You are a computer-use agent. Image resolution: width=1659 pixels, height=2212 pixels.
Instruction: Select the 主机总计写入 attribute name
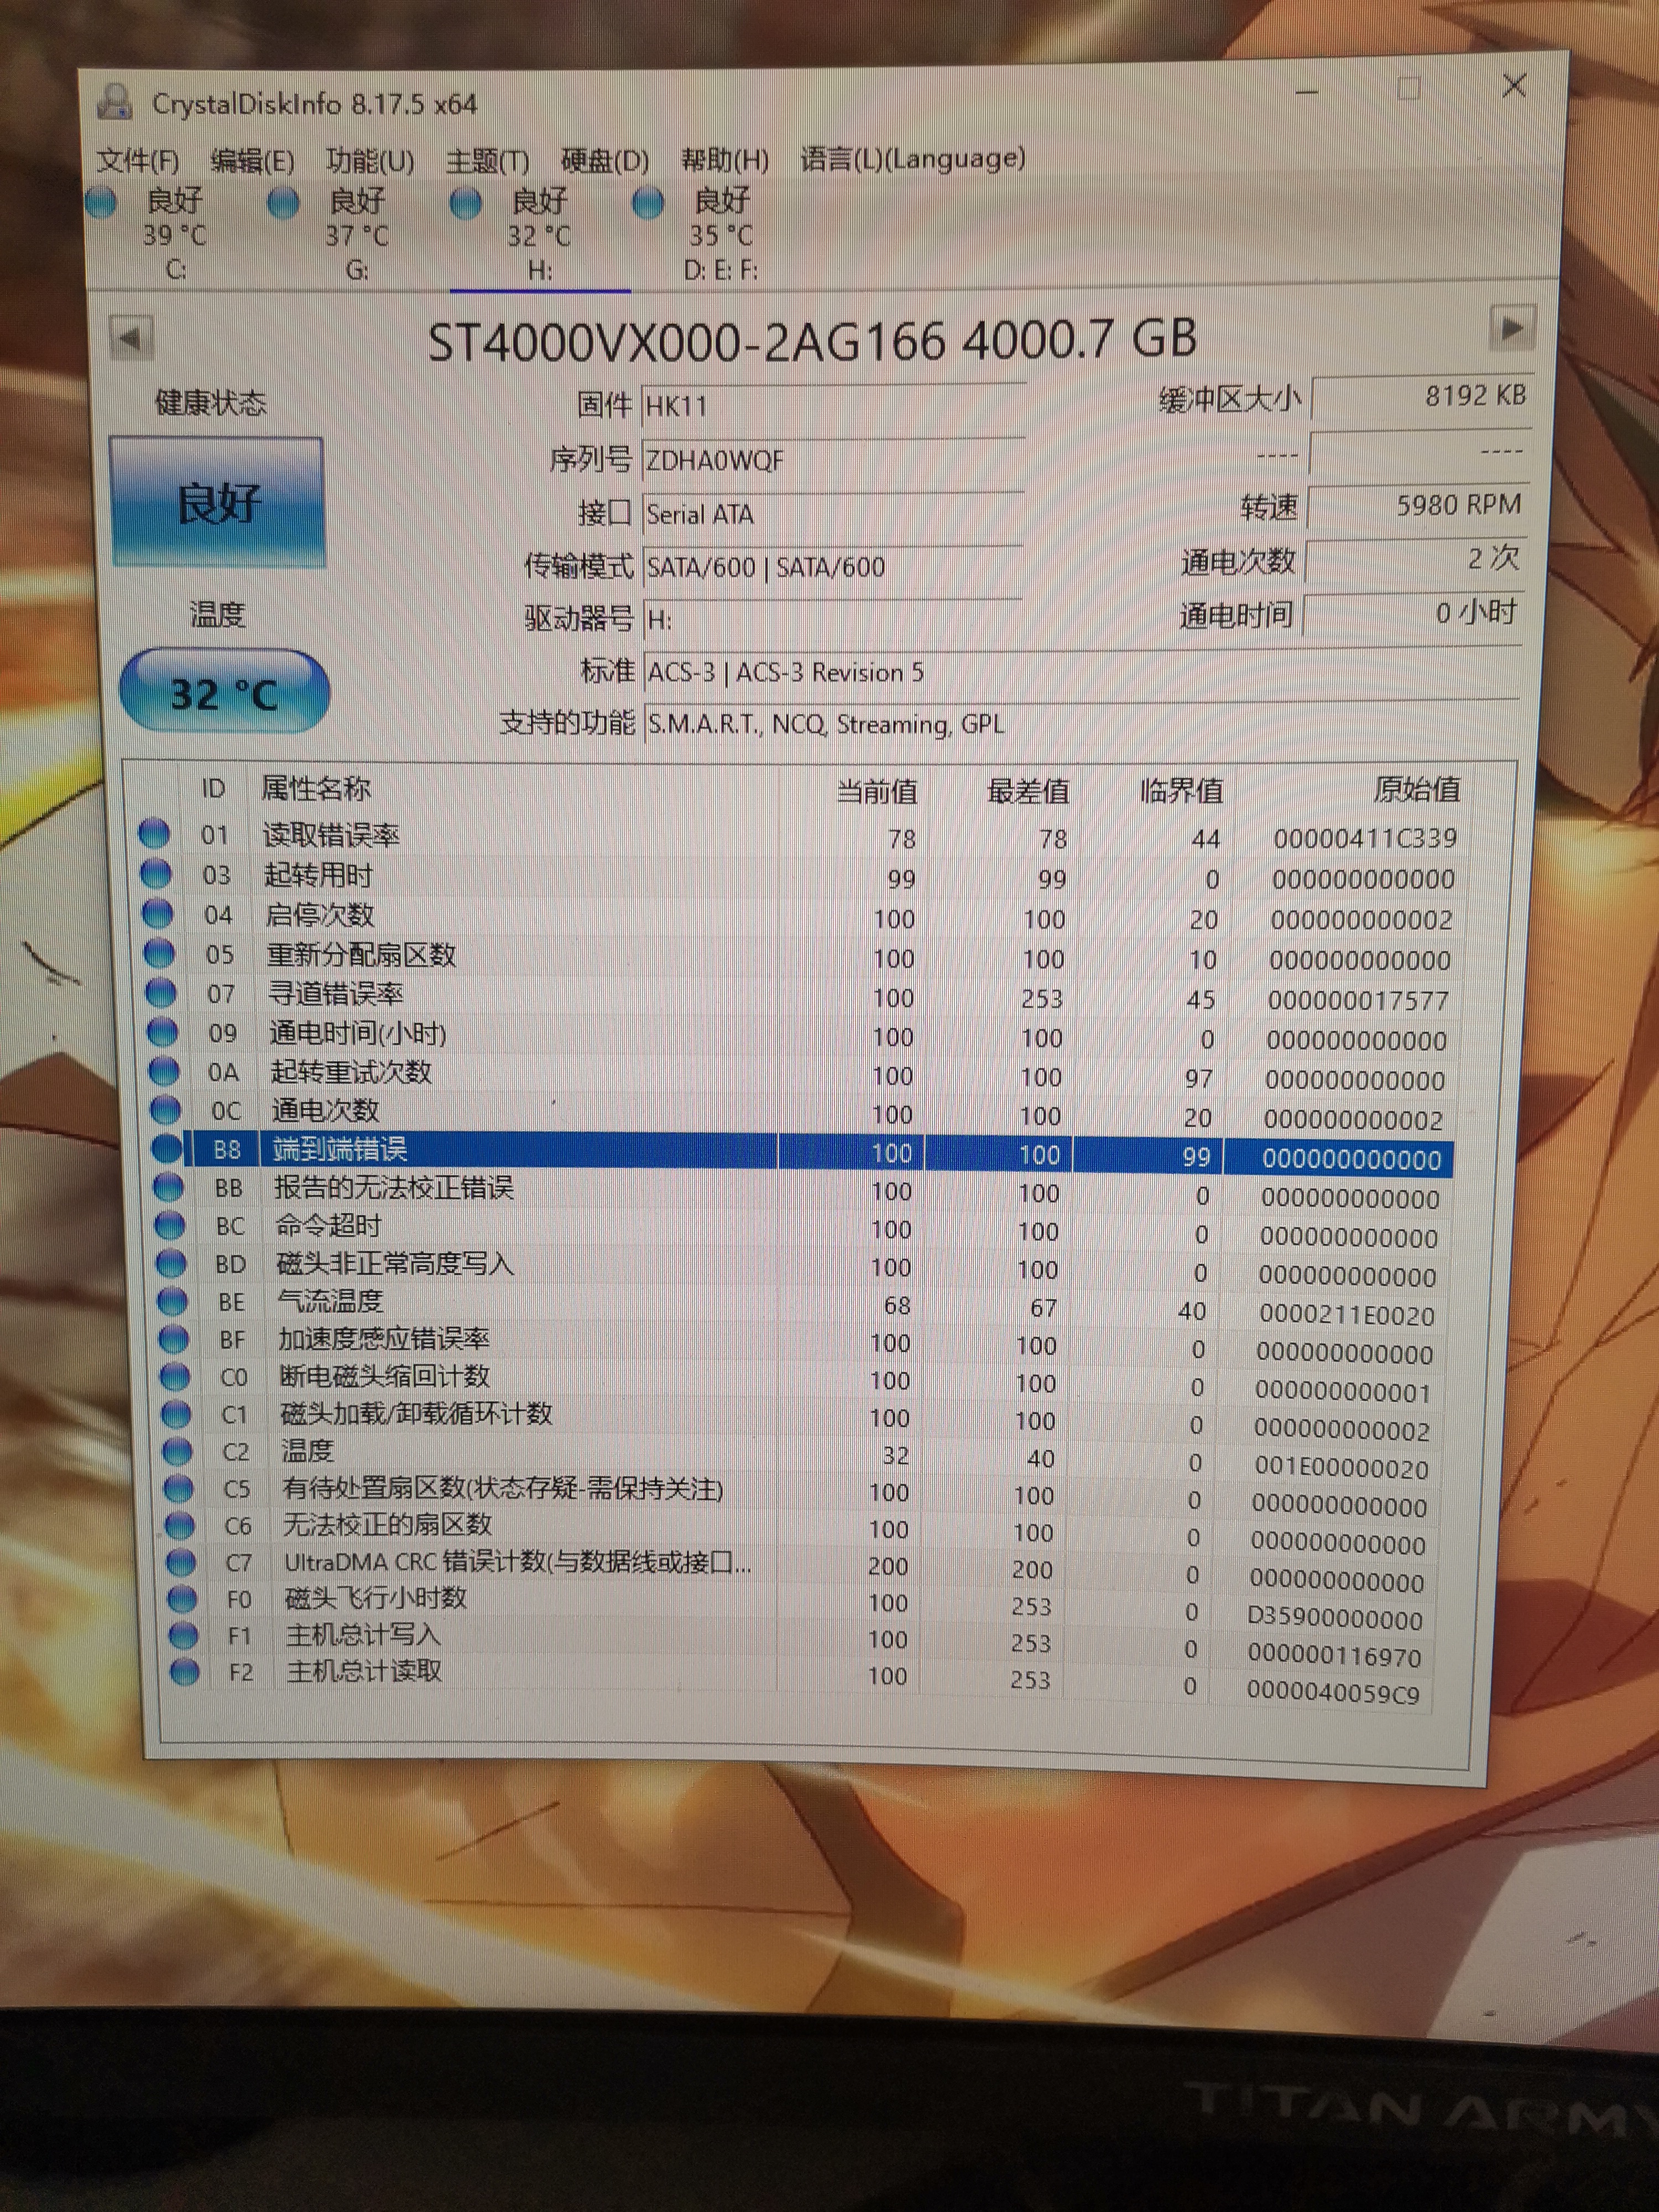362,1635
